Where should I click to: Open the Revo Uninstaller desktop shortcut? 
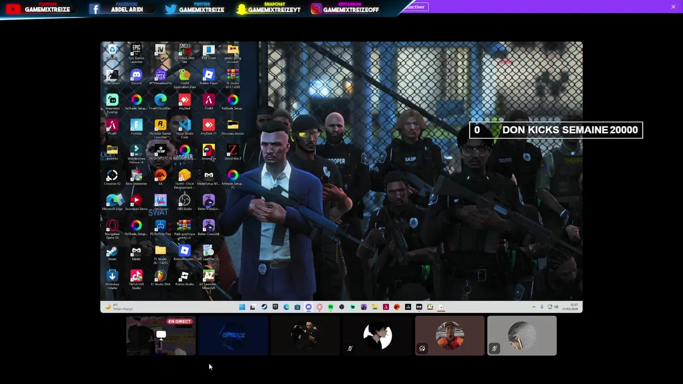pyautogui.click(x=136, y=178)
